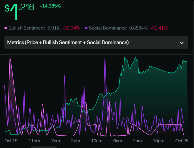Click the chevron arrow in Metrics dropdown
Screen dimensions: 194x148
coord(182,43)
